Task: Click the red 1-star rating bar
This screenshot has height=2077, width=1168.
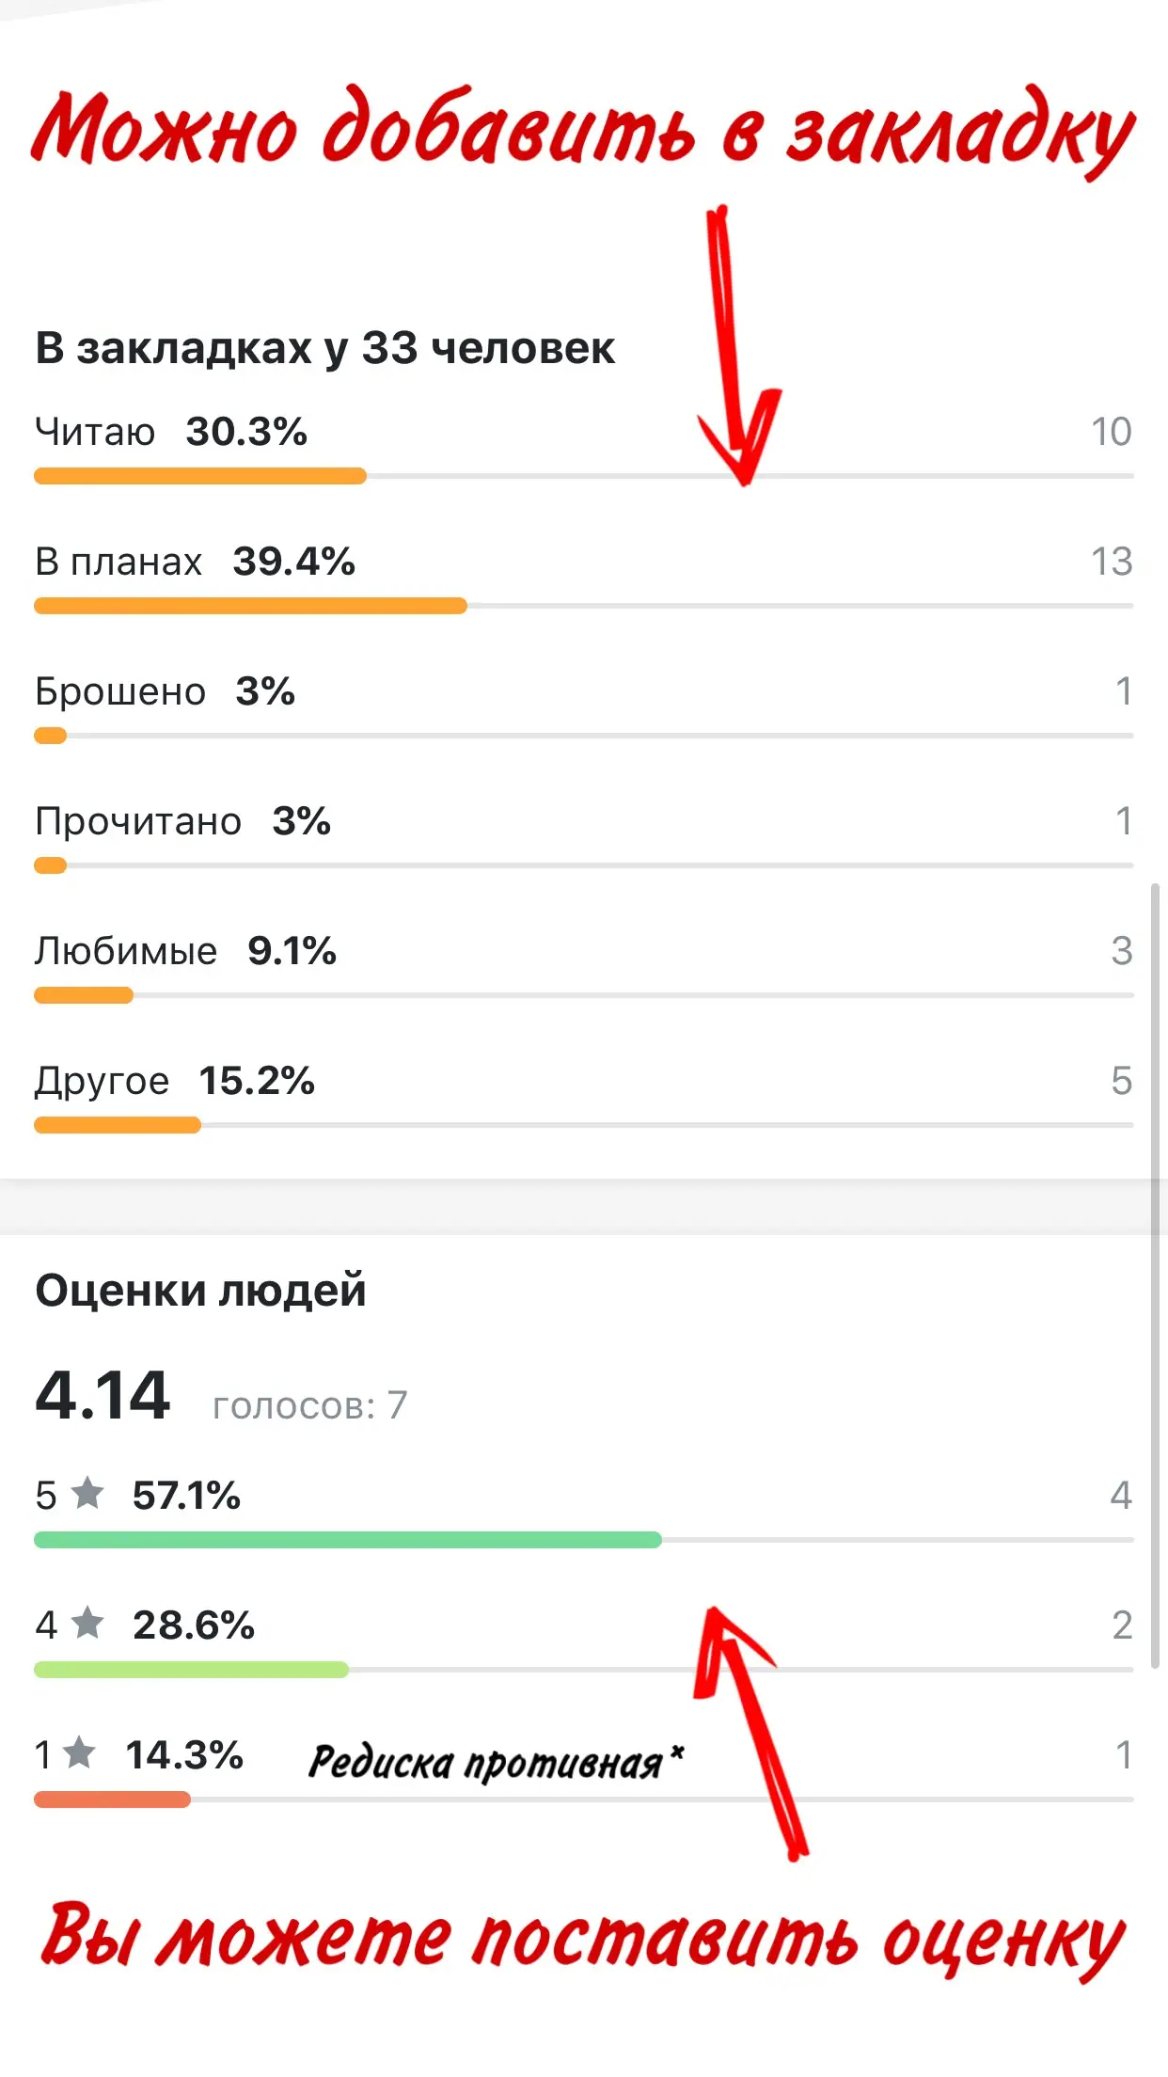Action: tap(112, 1800)
